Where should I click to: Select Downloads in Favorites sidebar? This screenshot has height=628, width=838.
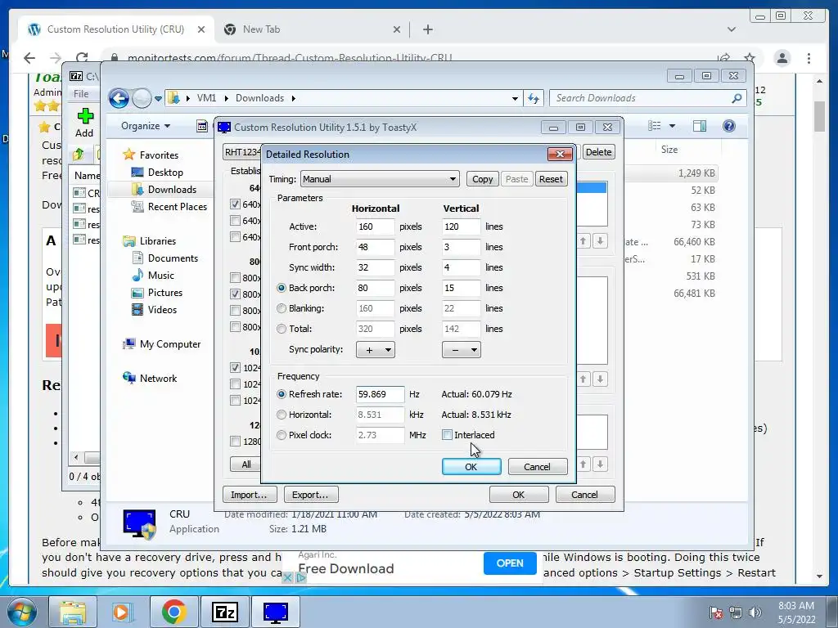[x=172, y=190]
